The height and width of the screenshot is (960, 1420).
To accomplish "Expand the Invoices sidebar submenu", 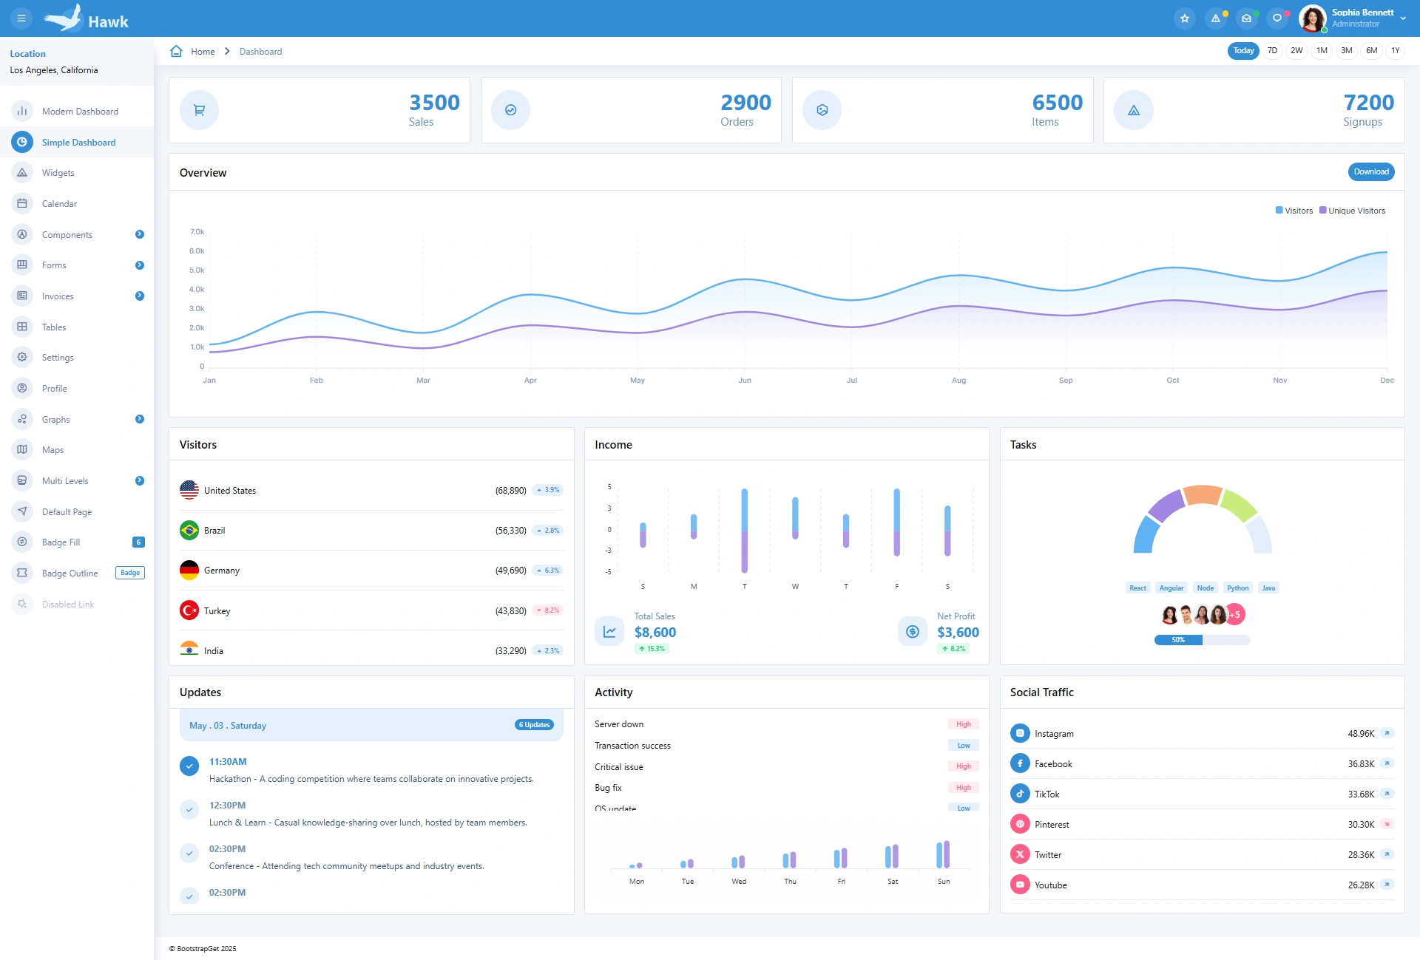I will coord(77,296).
